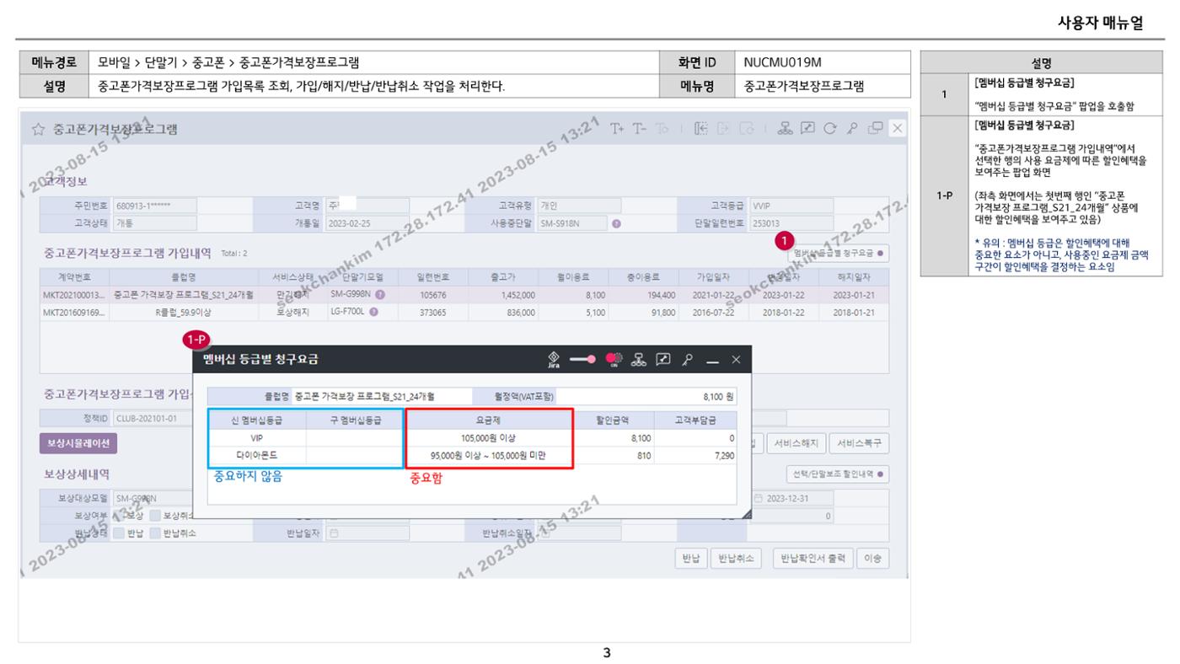The width and height of the screenshot is (1180, 664).
Task: Select the R클럽_59.9이상 row
Action: tap(464, 312)
